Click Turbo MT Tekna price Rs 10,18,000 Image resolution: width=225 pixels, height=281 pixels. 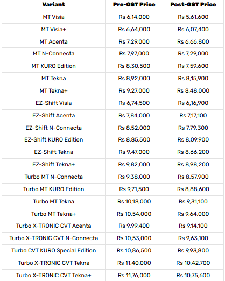click(x=134, y=202)
